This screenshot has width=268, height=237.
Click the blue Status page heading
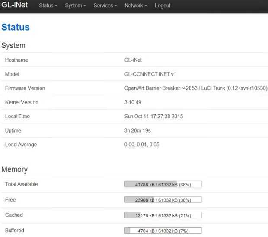tap(16, 27)
